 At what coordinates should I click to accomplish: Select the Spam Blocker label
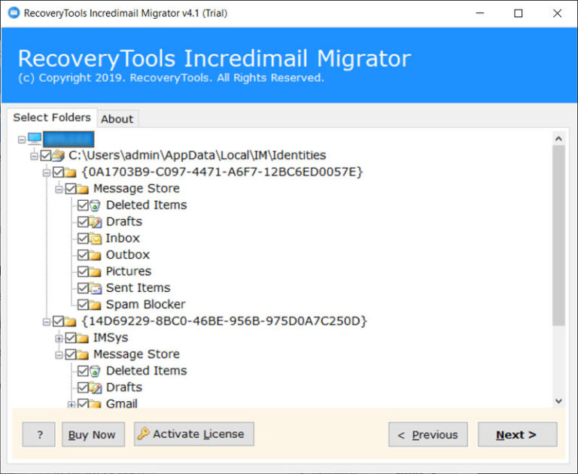tap(145, 305)
